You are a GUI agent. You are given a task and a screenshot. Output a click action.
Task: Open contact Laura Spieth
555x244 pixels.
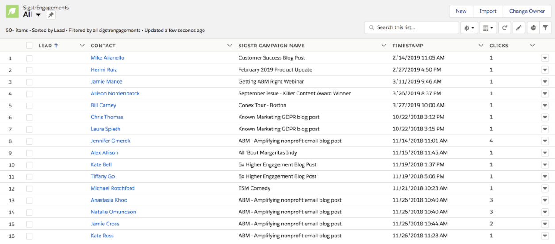click(x=105, y=129)
